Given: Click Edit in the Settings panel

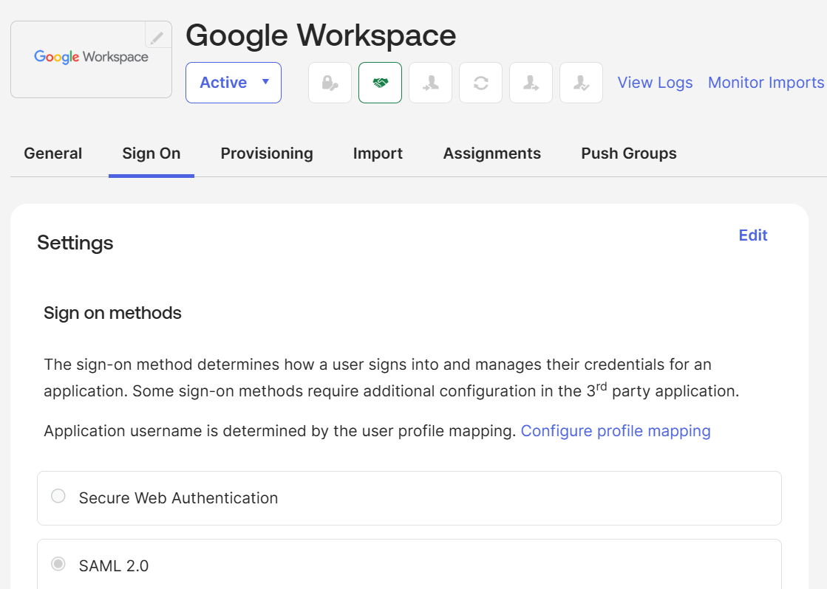Looking at the screenshot, I should 753,235.
